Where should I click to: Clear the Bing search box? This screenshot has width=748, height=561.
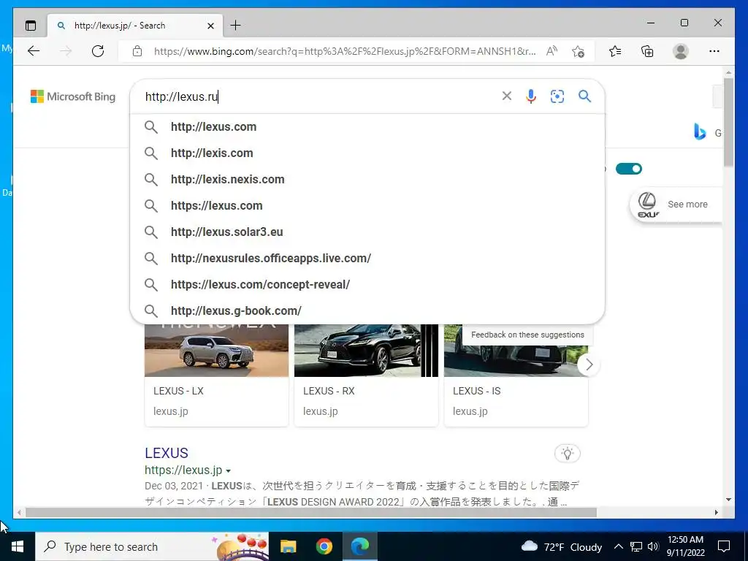(507, 96)
